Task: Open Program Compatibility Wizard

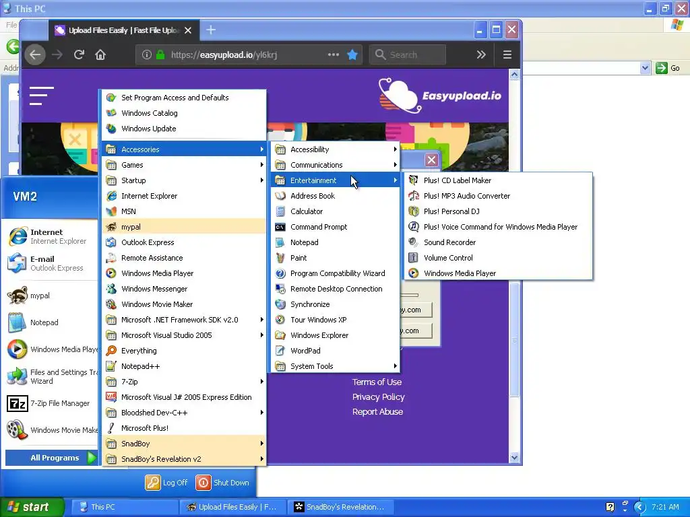Action: point(336,273)
